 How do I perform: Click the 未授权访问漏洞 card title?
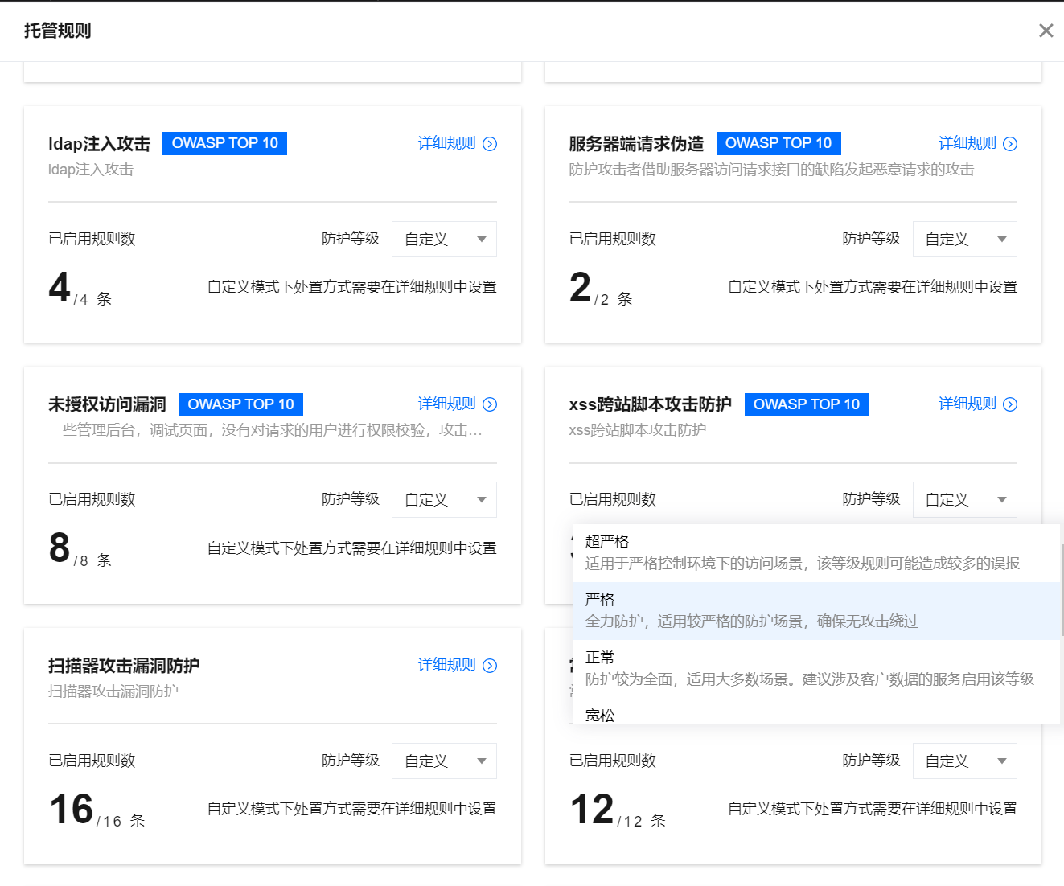pyautogui.click(x=107, y=404)
